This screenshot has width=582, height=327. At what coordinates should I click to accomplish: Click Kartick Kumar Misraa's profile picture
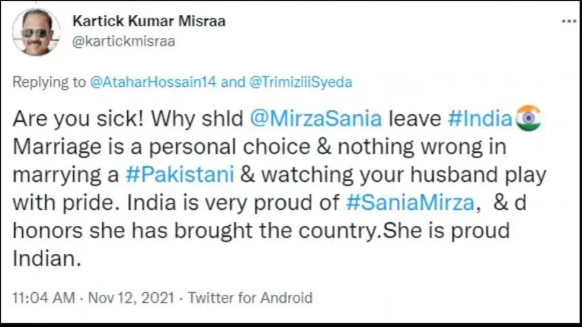[x=36, y=32]
